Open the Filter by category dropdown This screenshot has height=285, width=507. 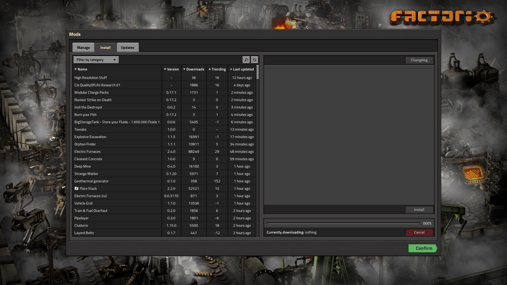point(96,60)
